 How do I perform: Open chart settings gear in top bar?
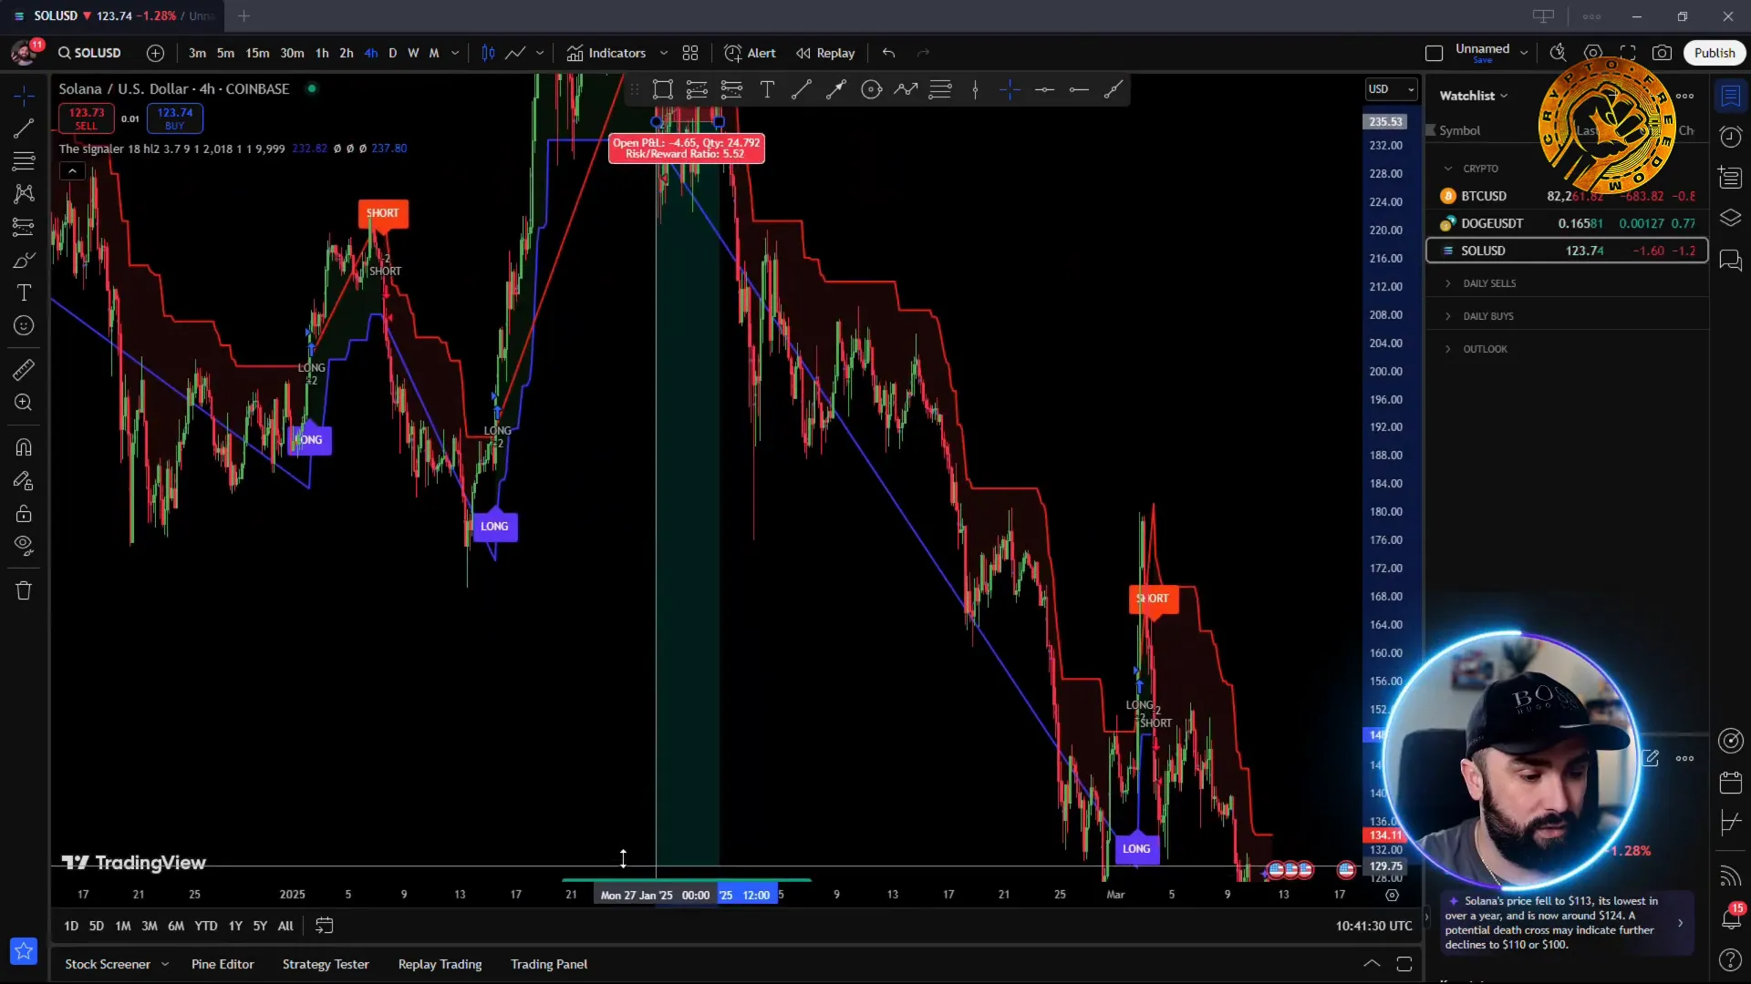1593,53
